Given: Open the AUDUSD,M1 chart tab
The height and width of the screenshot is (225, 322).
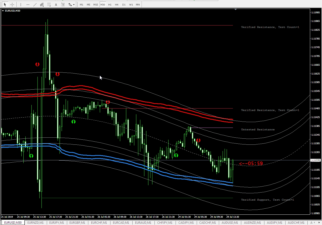Looking at the screenshot, I should click(x=230, y=223).
